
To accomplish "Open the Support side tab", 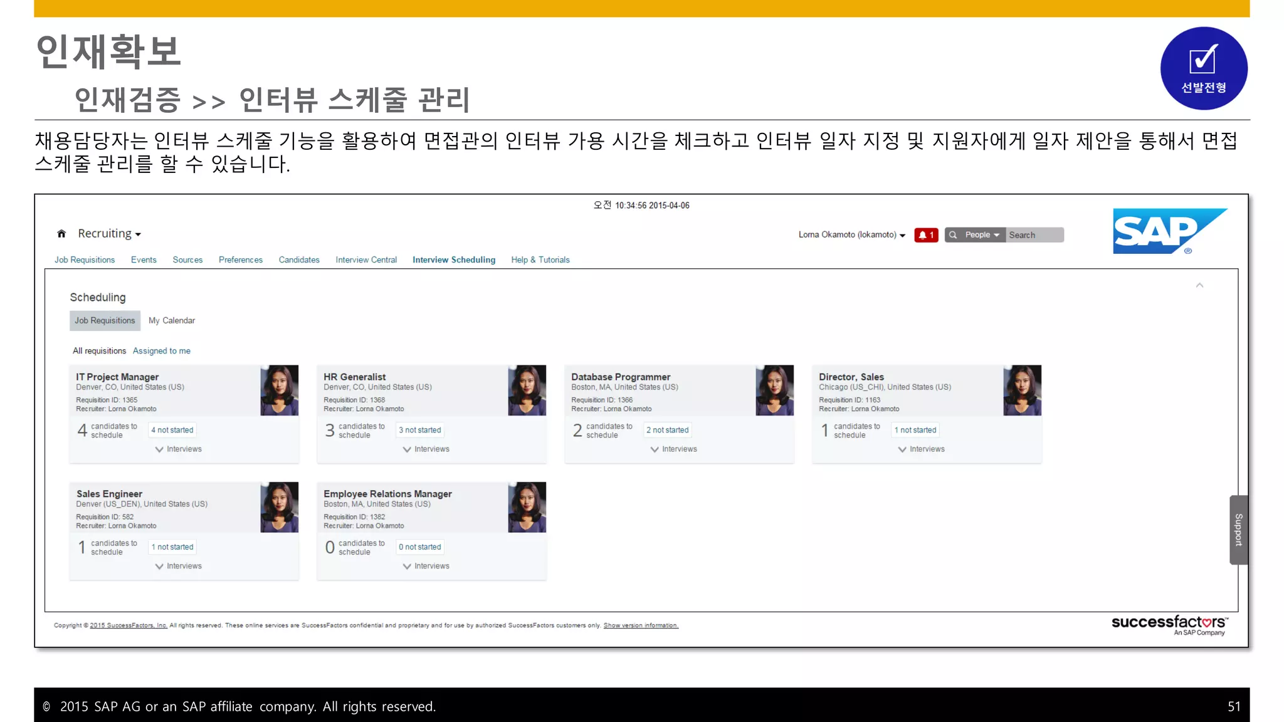I will click(x=1238, y=530).
